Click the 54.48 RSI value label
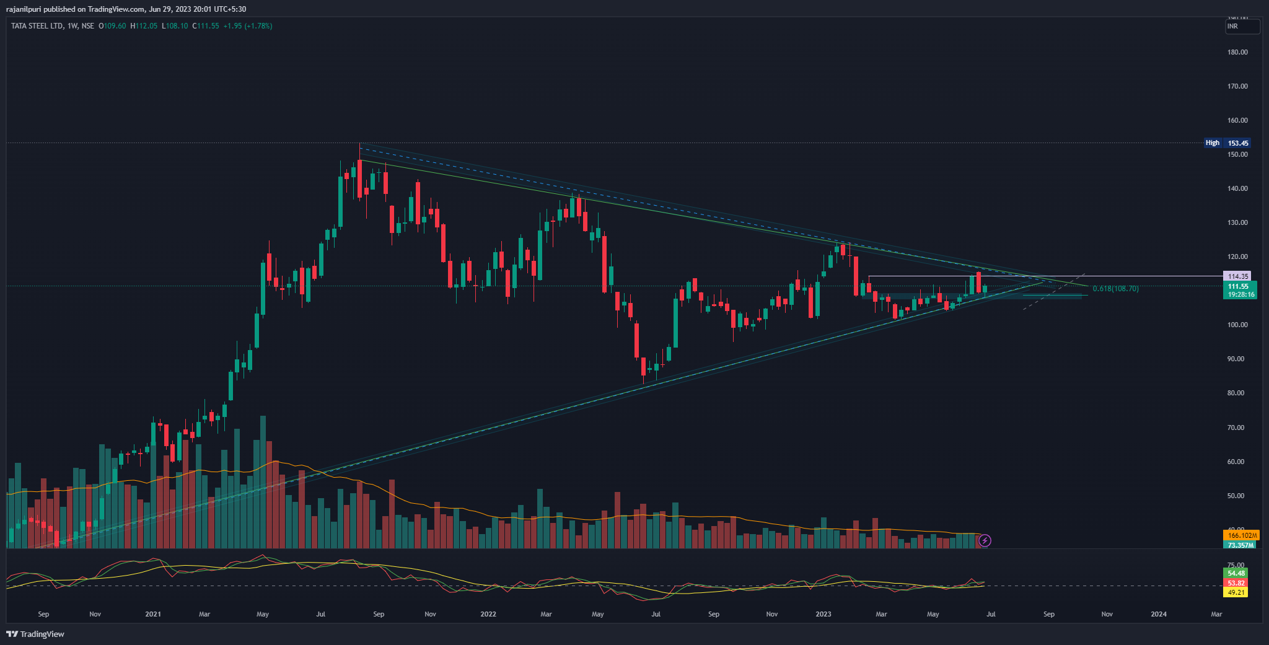This screenshot has height=645, width=1269. coord(1236,574)
